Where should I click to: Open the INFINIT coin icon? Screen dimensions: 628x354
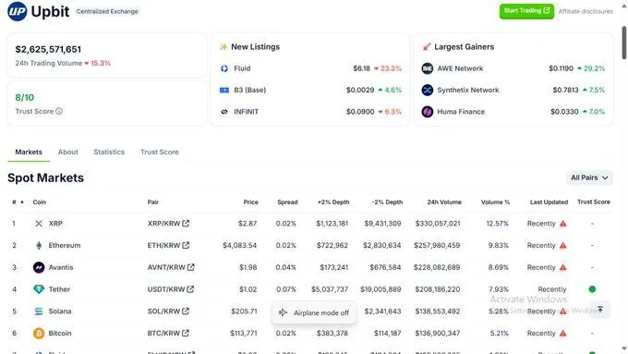click(x=224, y=112)
